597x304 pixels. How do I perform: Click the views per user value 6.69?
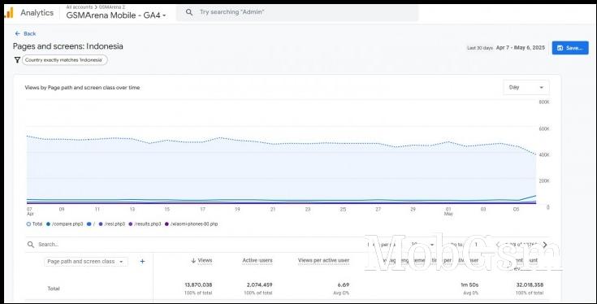pos(343,284)
